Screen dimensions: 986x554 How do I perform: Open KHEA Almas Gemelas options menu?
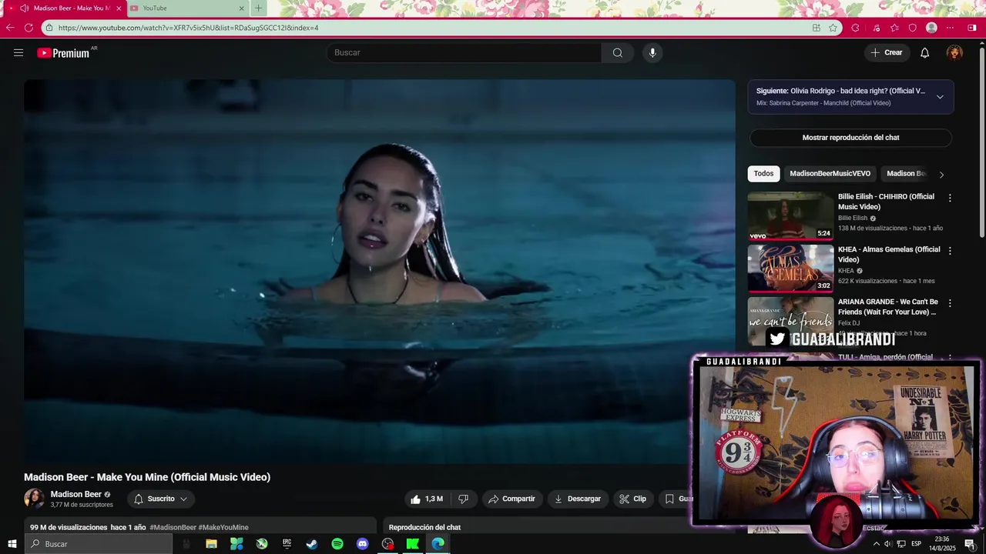tap(950, 251)
